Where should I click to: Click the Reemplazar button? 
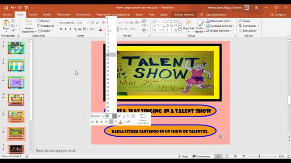[x=248, y=26]
